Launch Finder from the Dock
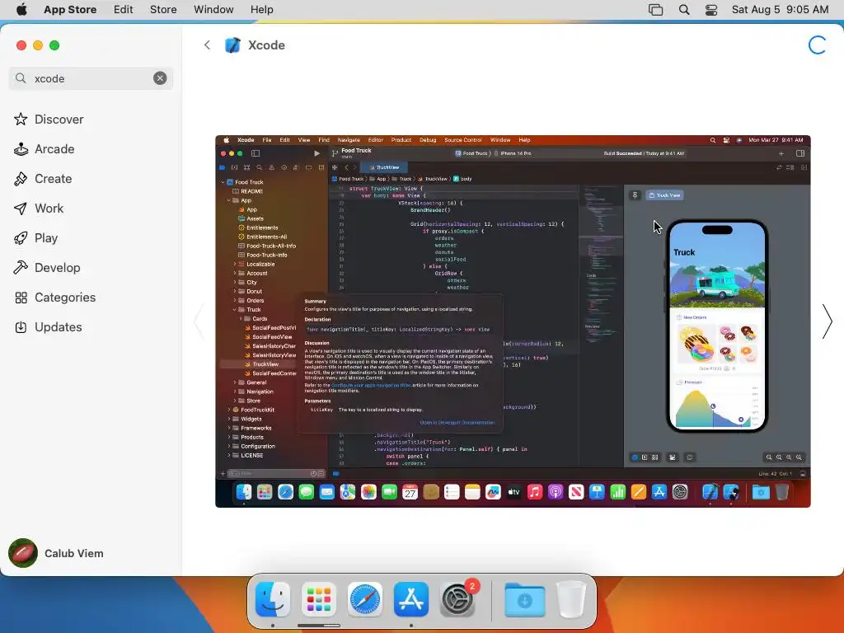Screen dimensions: 844x633 [273, 599]
